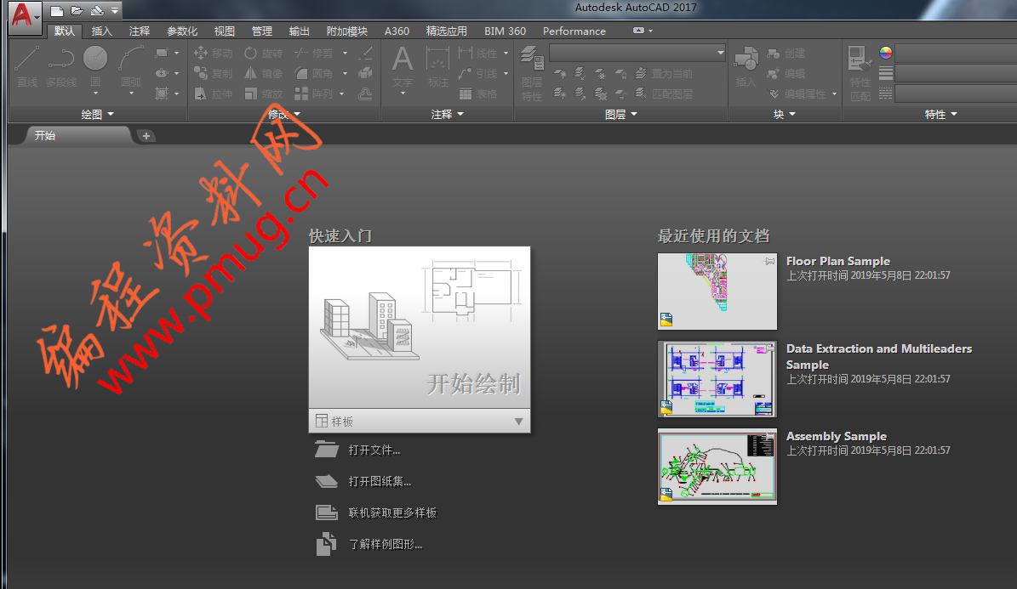Click the Array (阵列) tool

pyautogui.click(x=313, y=94)
